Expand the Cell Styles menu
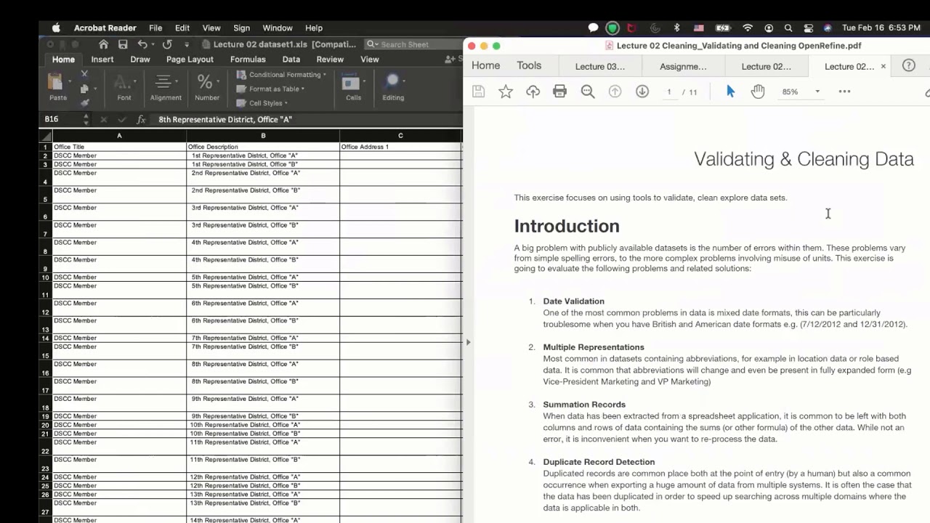Screen dimensions: 930x523 tap(263, 103)
